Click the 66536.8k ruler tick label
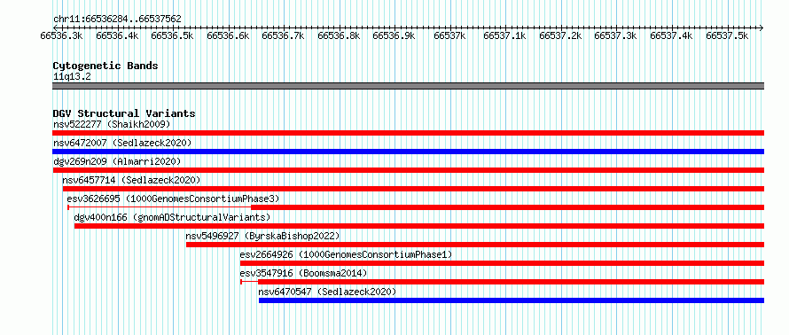This screenshot has width=789, height=335. pos(339,36)
